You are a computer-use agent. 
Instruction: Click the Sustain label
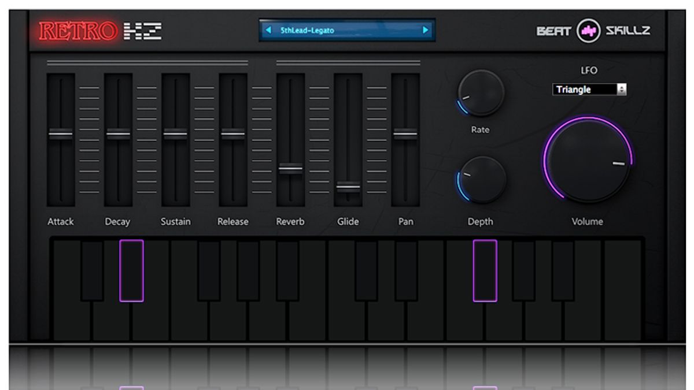[x=175, y=221]
